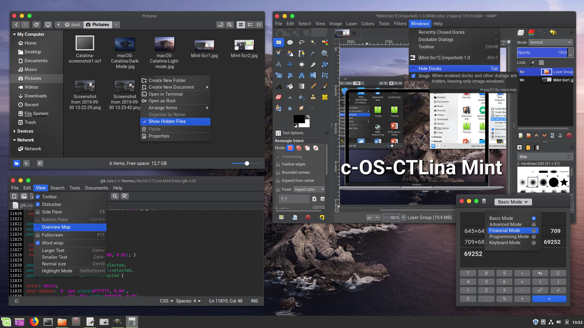584x328 pixels.
Task: Click the paul breadcrumb in path bar
Action: click(x=72, y=25)
